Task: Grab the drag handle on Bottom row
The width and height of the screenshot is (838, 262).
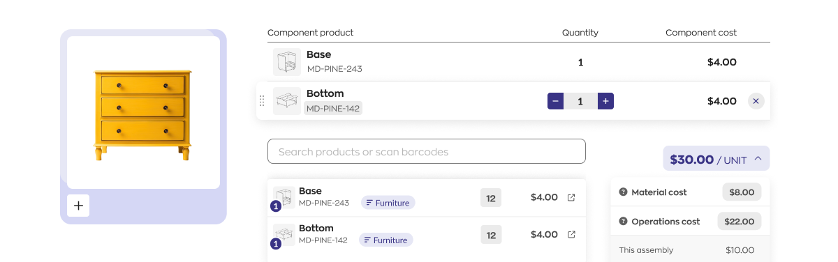Action: pos(262,101)
